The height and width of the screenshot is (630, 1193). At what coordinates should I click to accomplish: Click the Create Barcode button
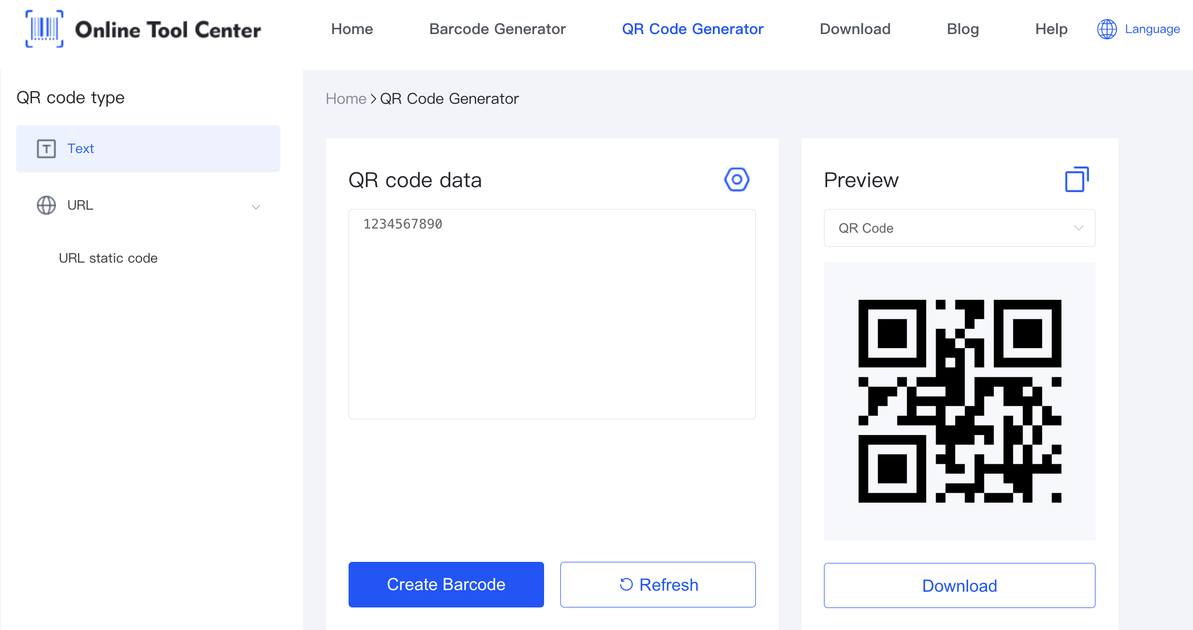pyautogui.click(x=446, y=585)
